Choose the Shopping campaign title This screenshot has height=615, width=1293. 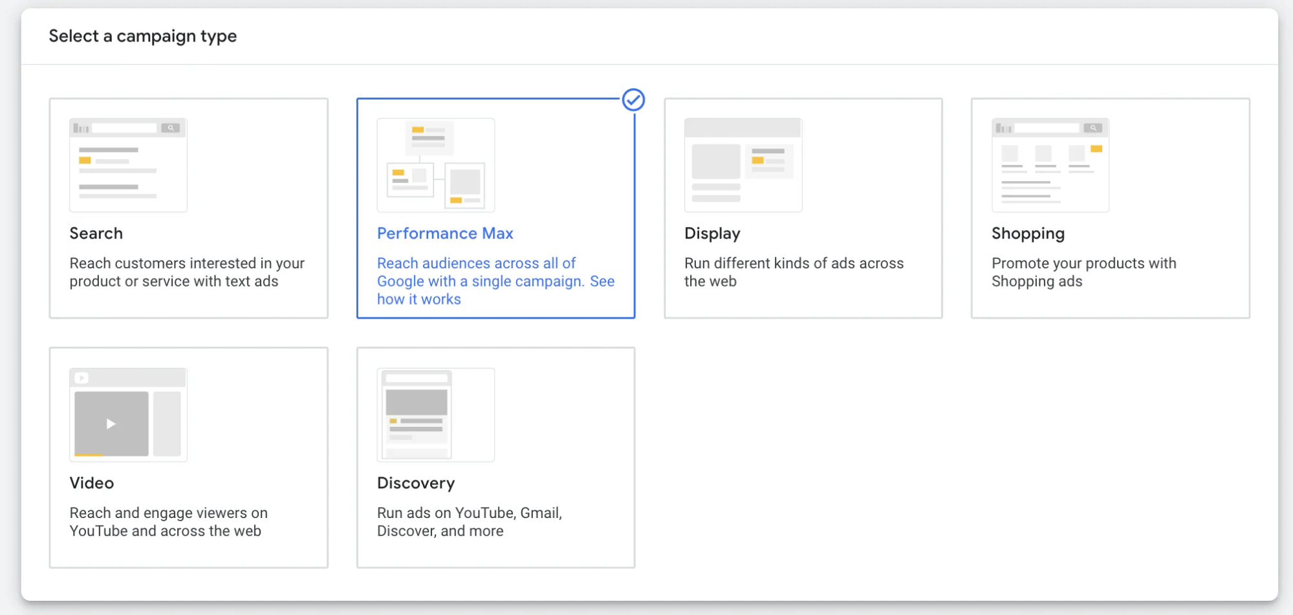pos(1028,233)
